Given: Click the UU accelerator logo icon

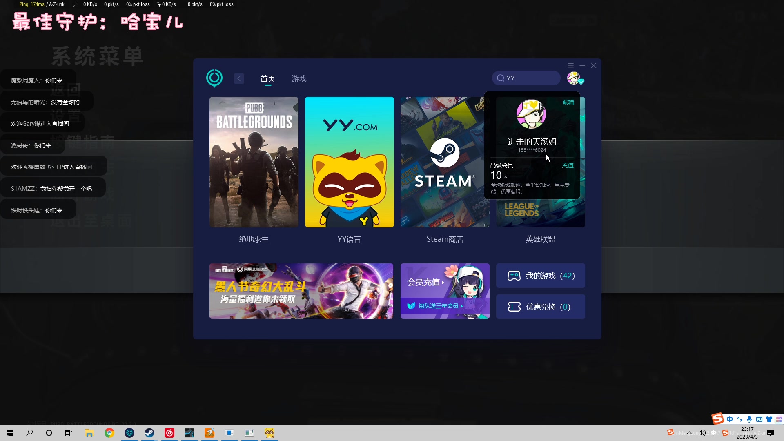Looking at the screenshot, I should coord(214,78).
